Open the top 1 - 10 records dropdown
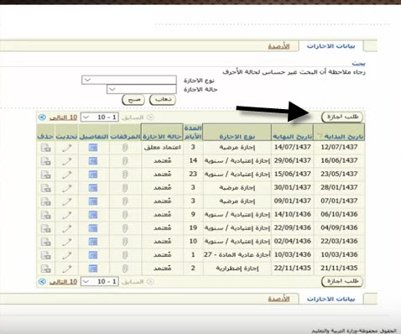 (100, 117)
